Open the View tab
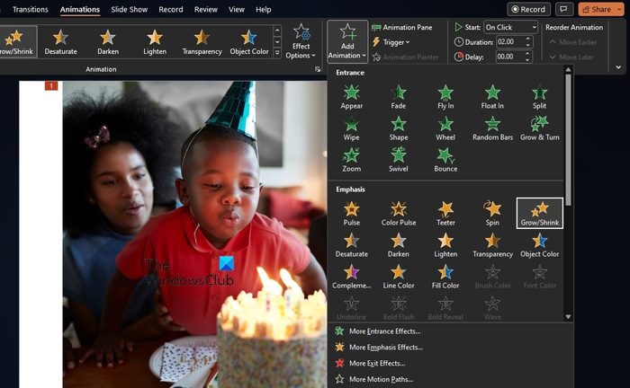The width and height of the screenshot is (630, 388). tap(236, 9)
